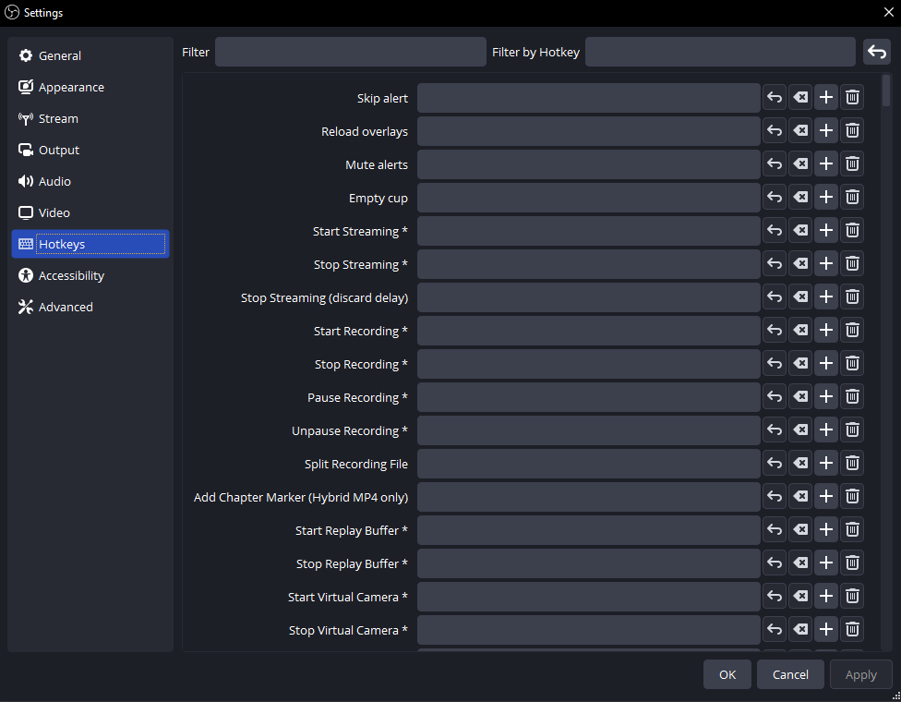Open the General settings section
The height and width of the screenshot is (702, 901).
tap(60, 55)
